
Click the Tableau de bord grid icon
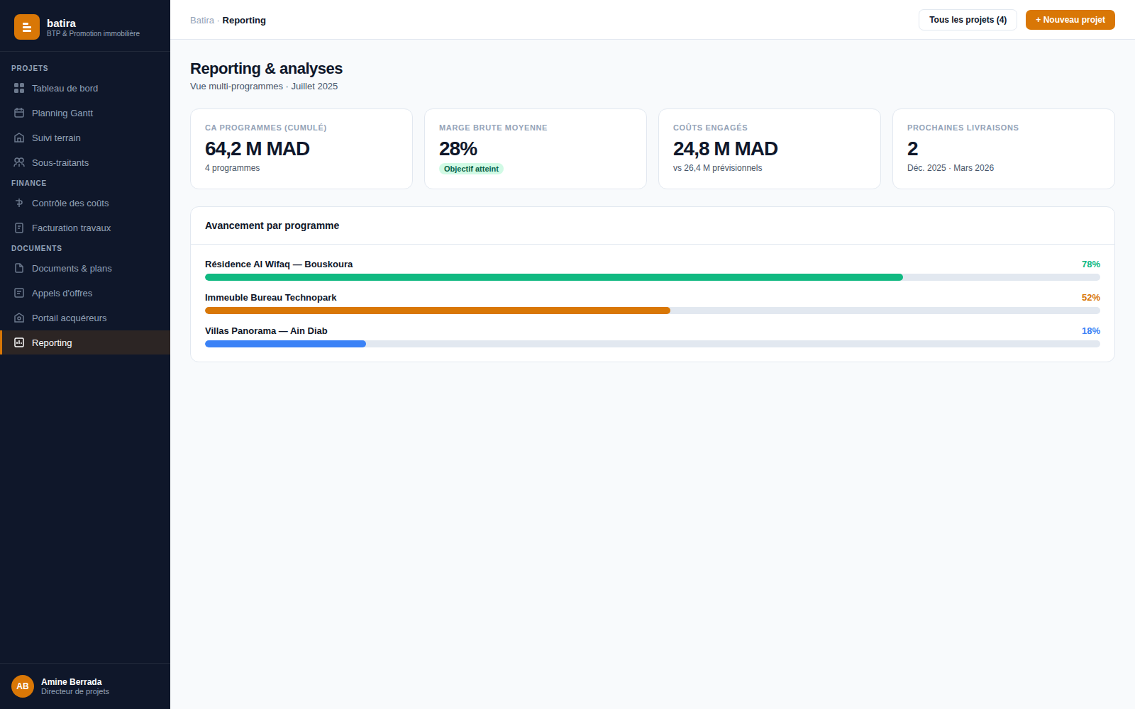pos(19,88)
